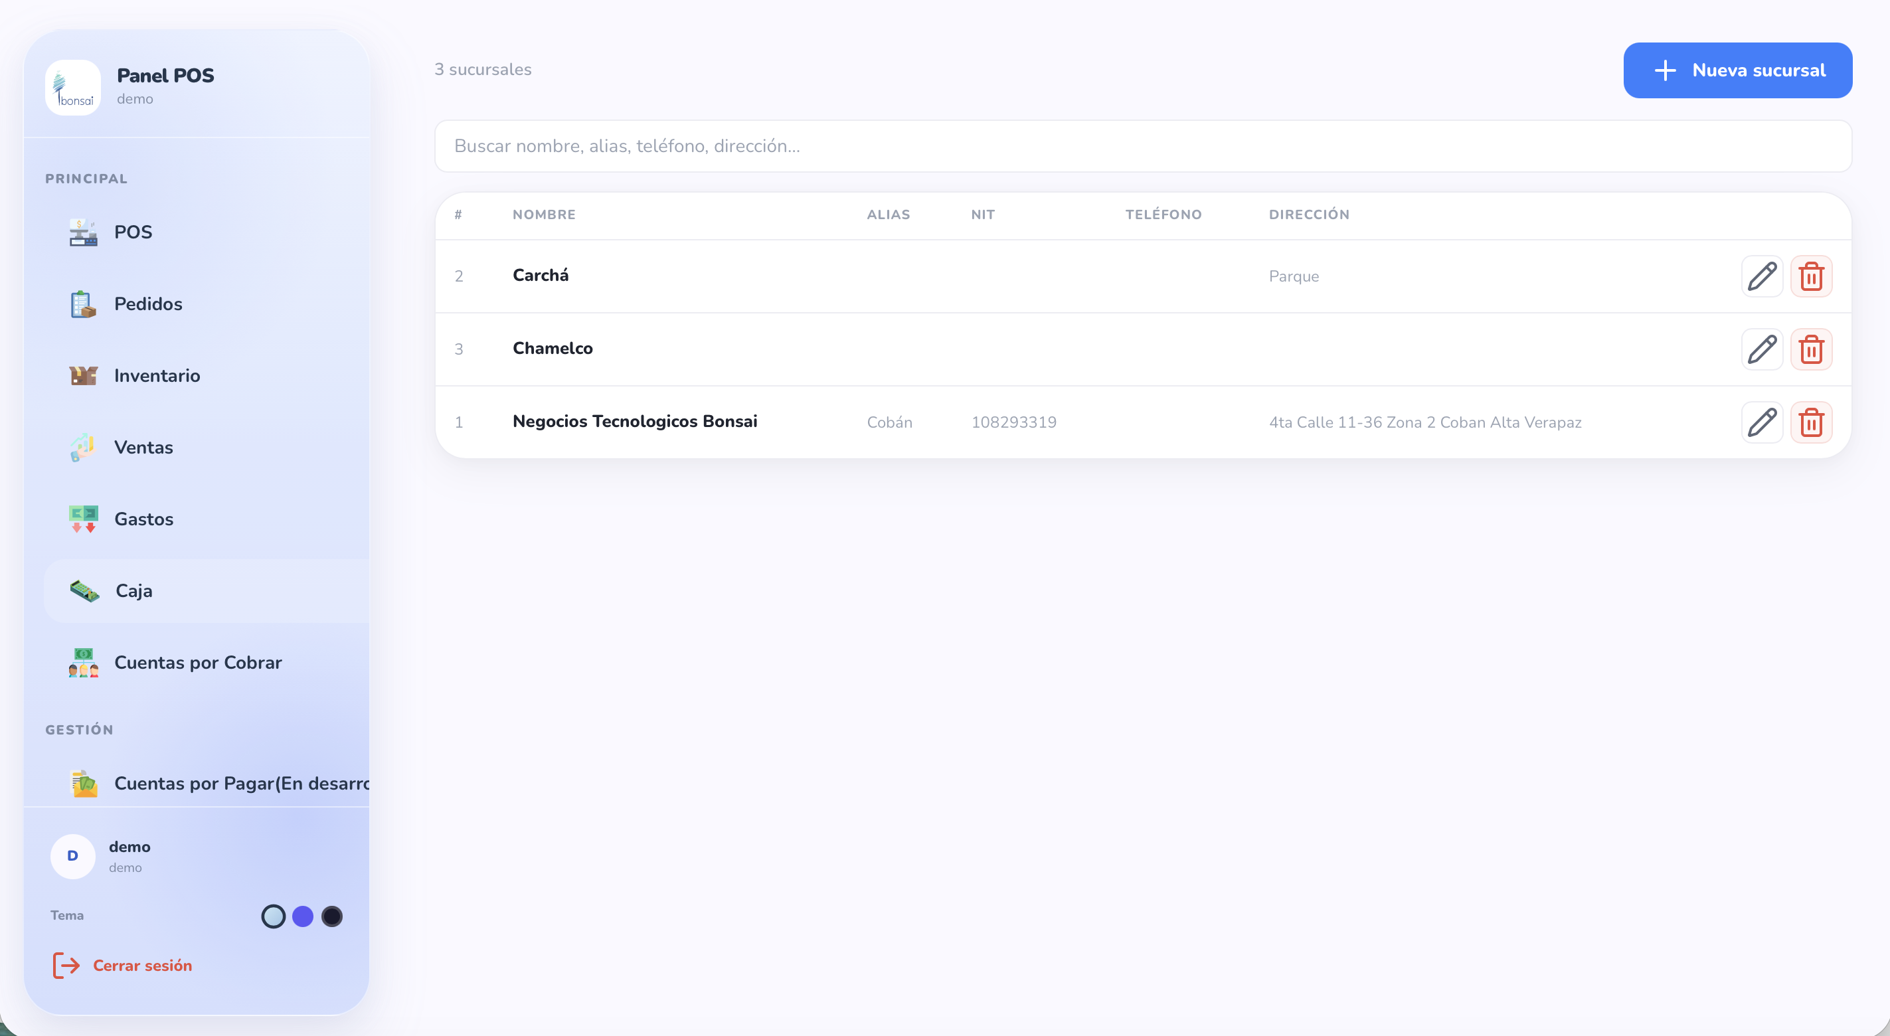Viewport: 1890px width, 1036px height.
Task: Delete Negocios Tecnologicos Bonsai row
Action: click(x=1811, y=422)
